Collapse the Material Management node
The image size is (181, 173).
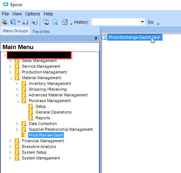coord(11,78)
